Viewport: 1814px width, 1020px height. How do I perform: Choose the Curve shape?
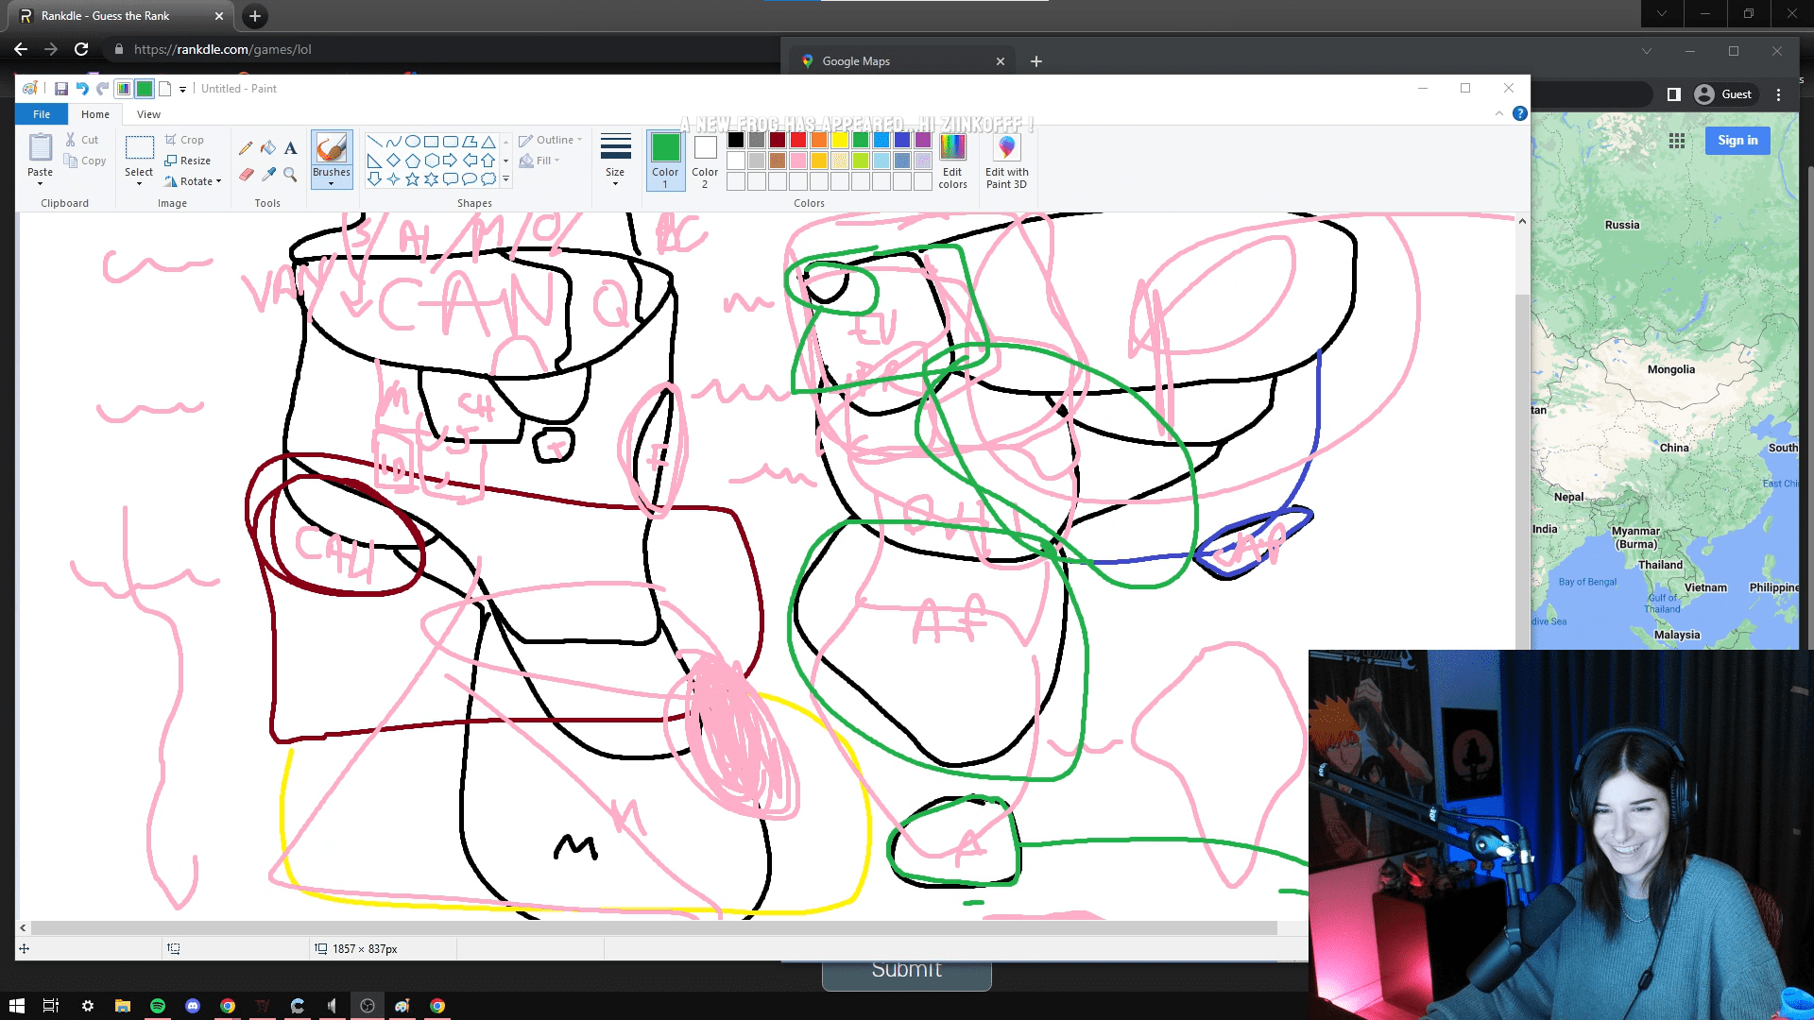[394, 142]
